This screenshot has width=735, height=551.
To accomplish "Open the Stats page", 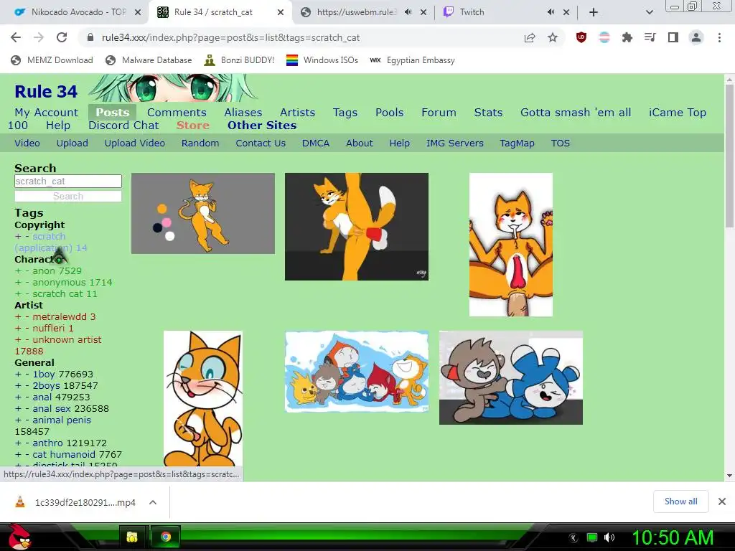I will 488,113.
